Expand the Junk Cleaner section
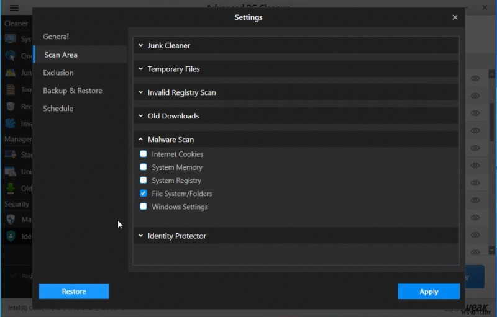497x317 pixels. point(168,45)
